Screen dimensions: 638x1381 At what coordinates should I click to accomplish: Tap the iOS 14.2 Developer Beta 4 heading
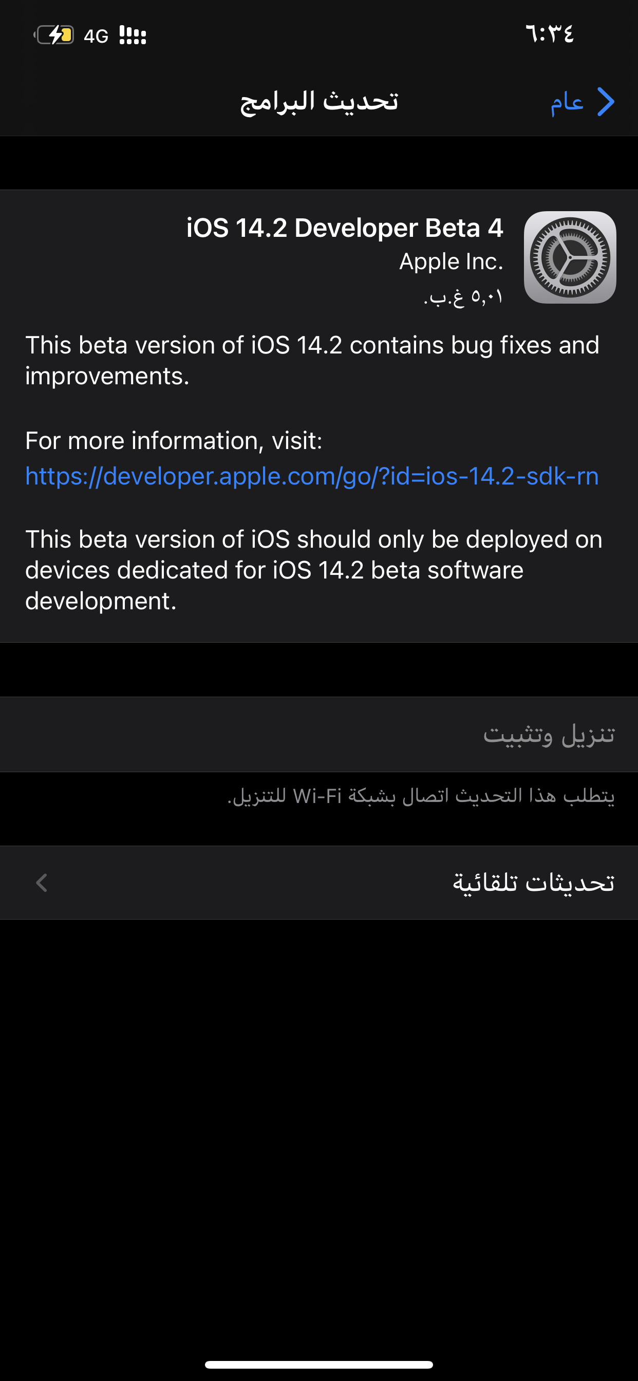point(345,228)
